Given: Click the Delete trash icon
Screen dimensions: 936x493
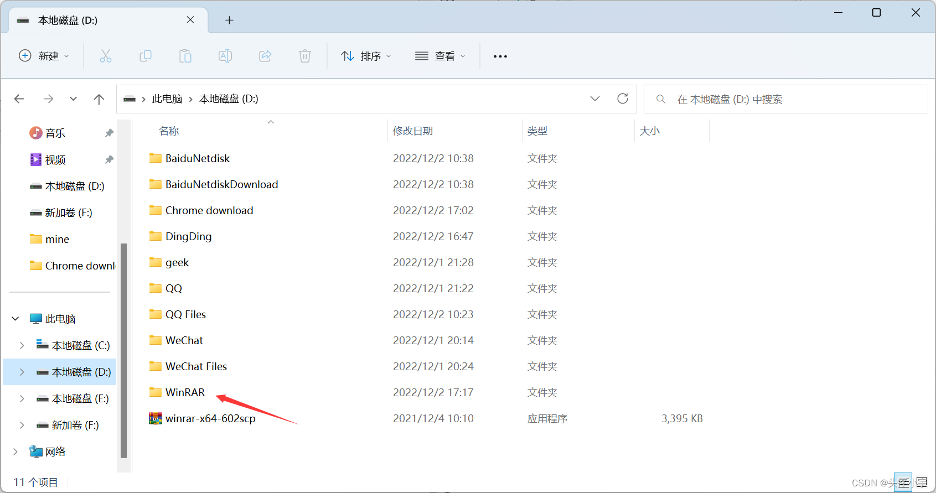Looking at the screenshot, I should (305, 56).
